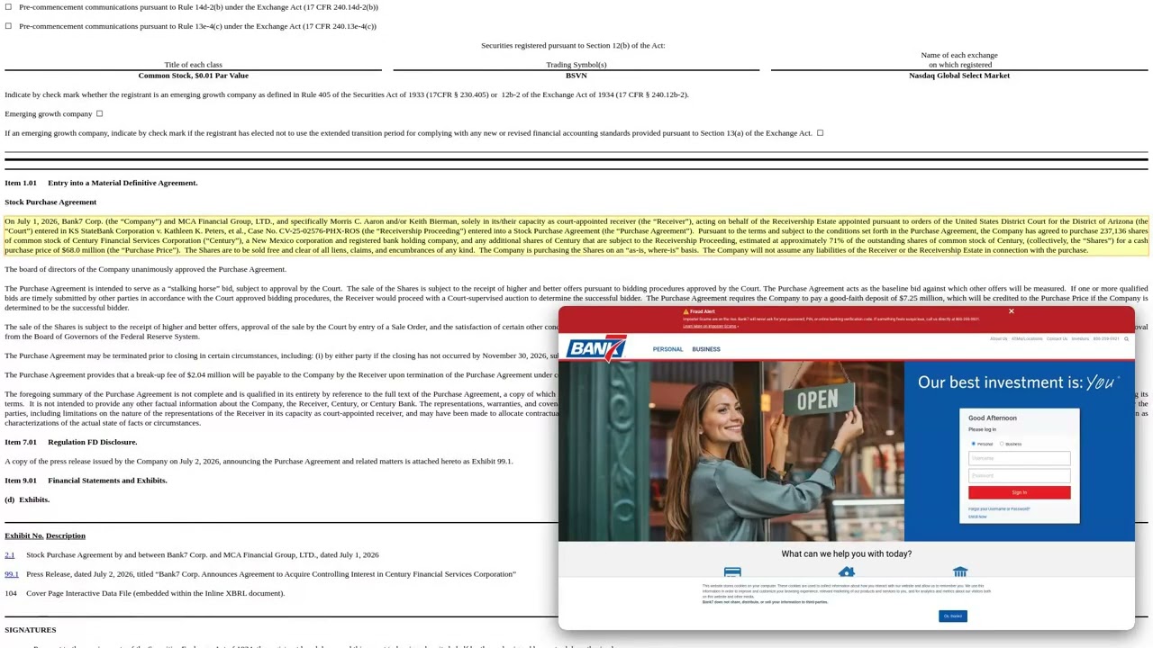Click the Password input field
The height and width of the screenshot is (648, 1153).
pos(1019,475)
